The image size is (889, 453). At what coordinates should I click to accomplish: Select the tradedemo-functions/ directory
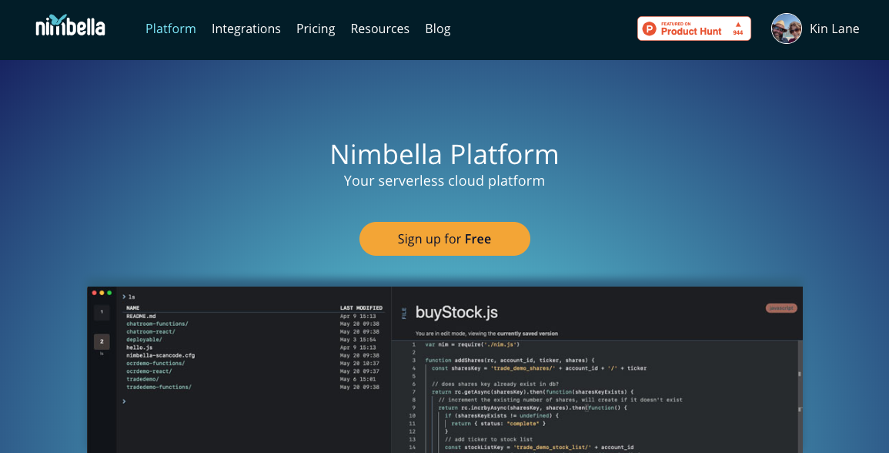(x=159, y=388)
